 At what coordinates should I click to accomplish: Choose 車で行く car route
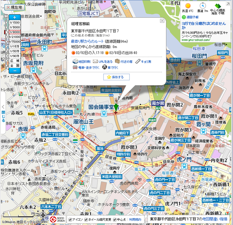[110, 68]
